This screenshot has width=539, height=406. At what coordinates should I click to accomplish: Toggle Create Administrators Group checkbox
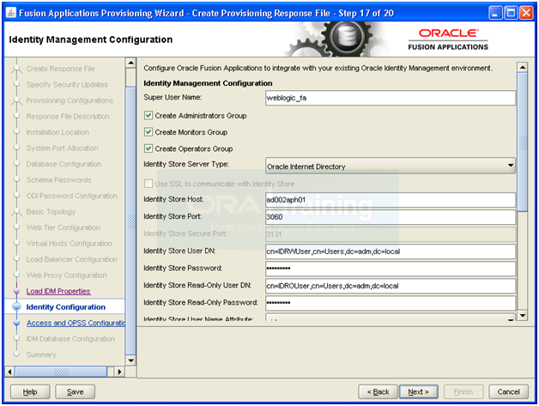[x=148, y=116]
